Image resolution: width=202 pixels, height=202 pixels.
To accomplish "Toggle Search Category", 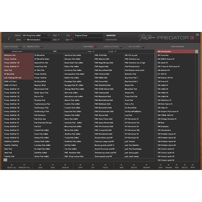I will (121, 46).
